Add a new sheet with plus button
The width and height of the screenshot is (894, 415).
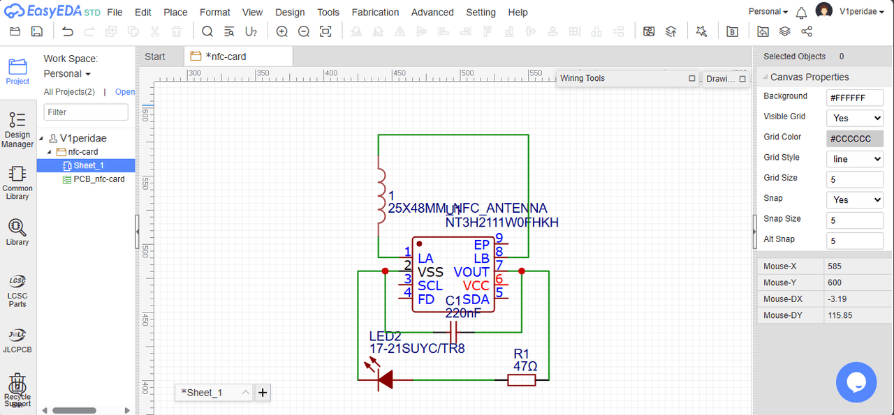pos(263,393)
